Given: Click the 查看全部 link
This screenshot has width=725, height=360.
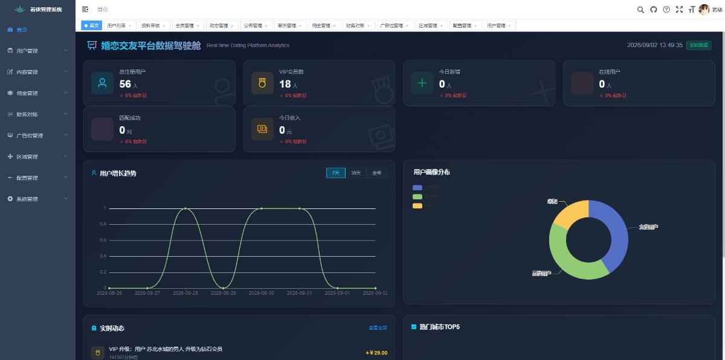Looking at the screenshot, I should (378, 328).
